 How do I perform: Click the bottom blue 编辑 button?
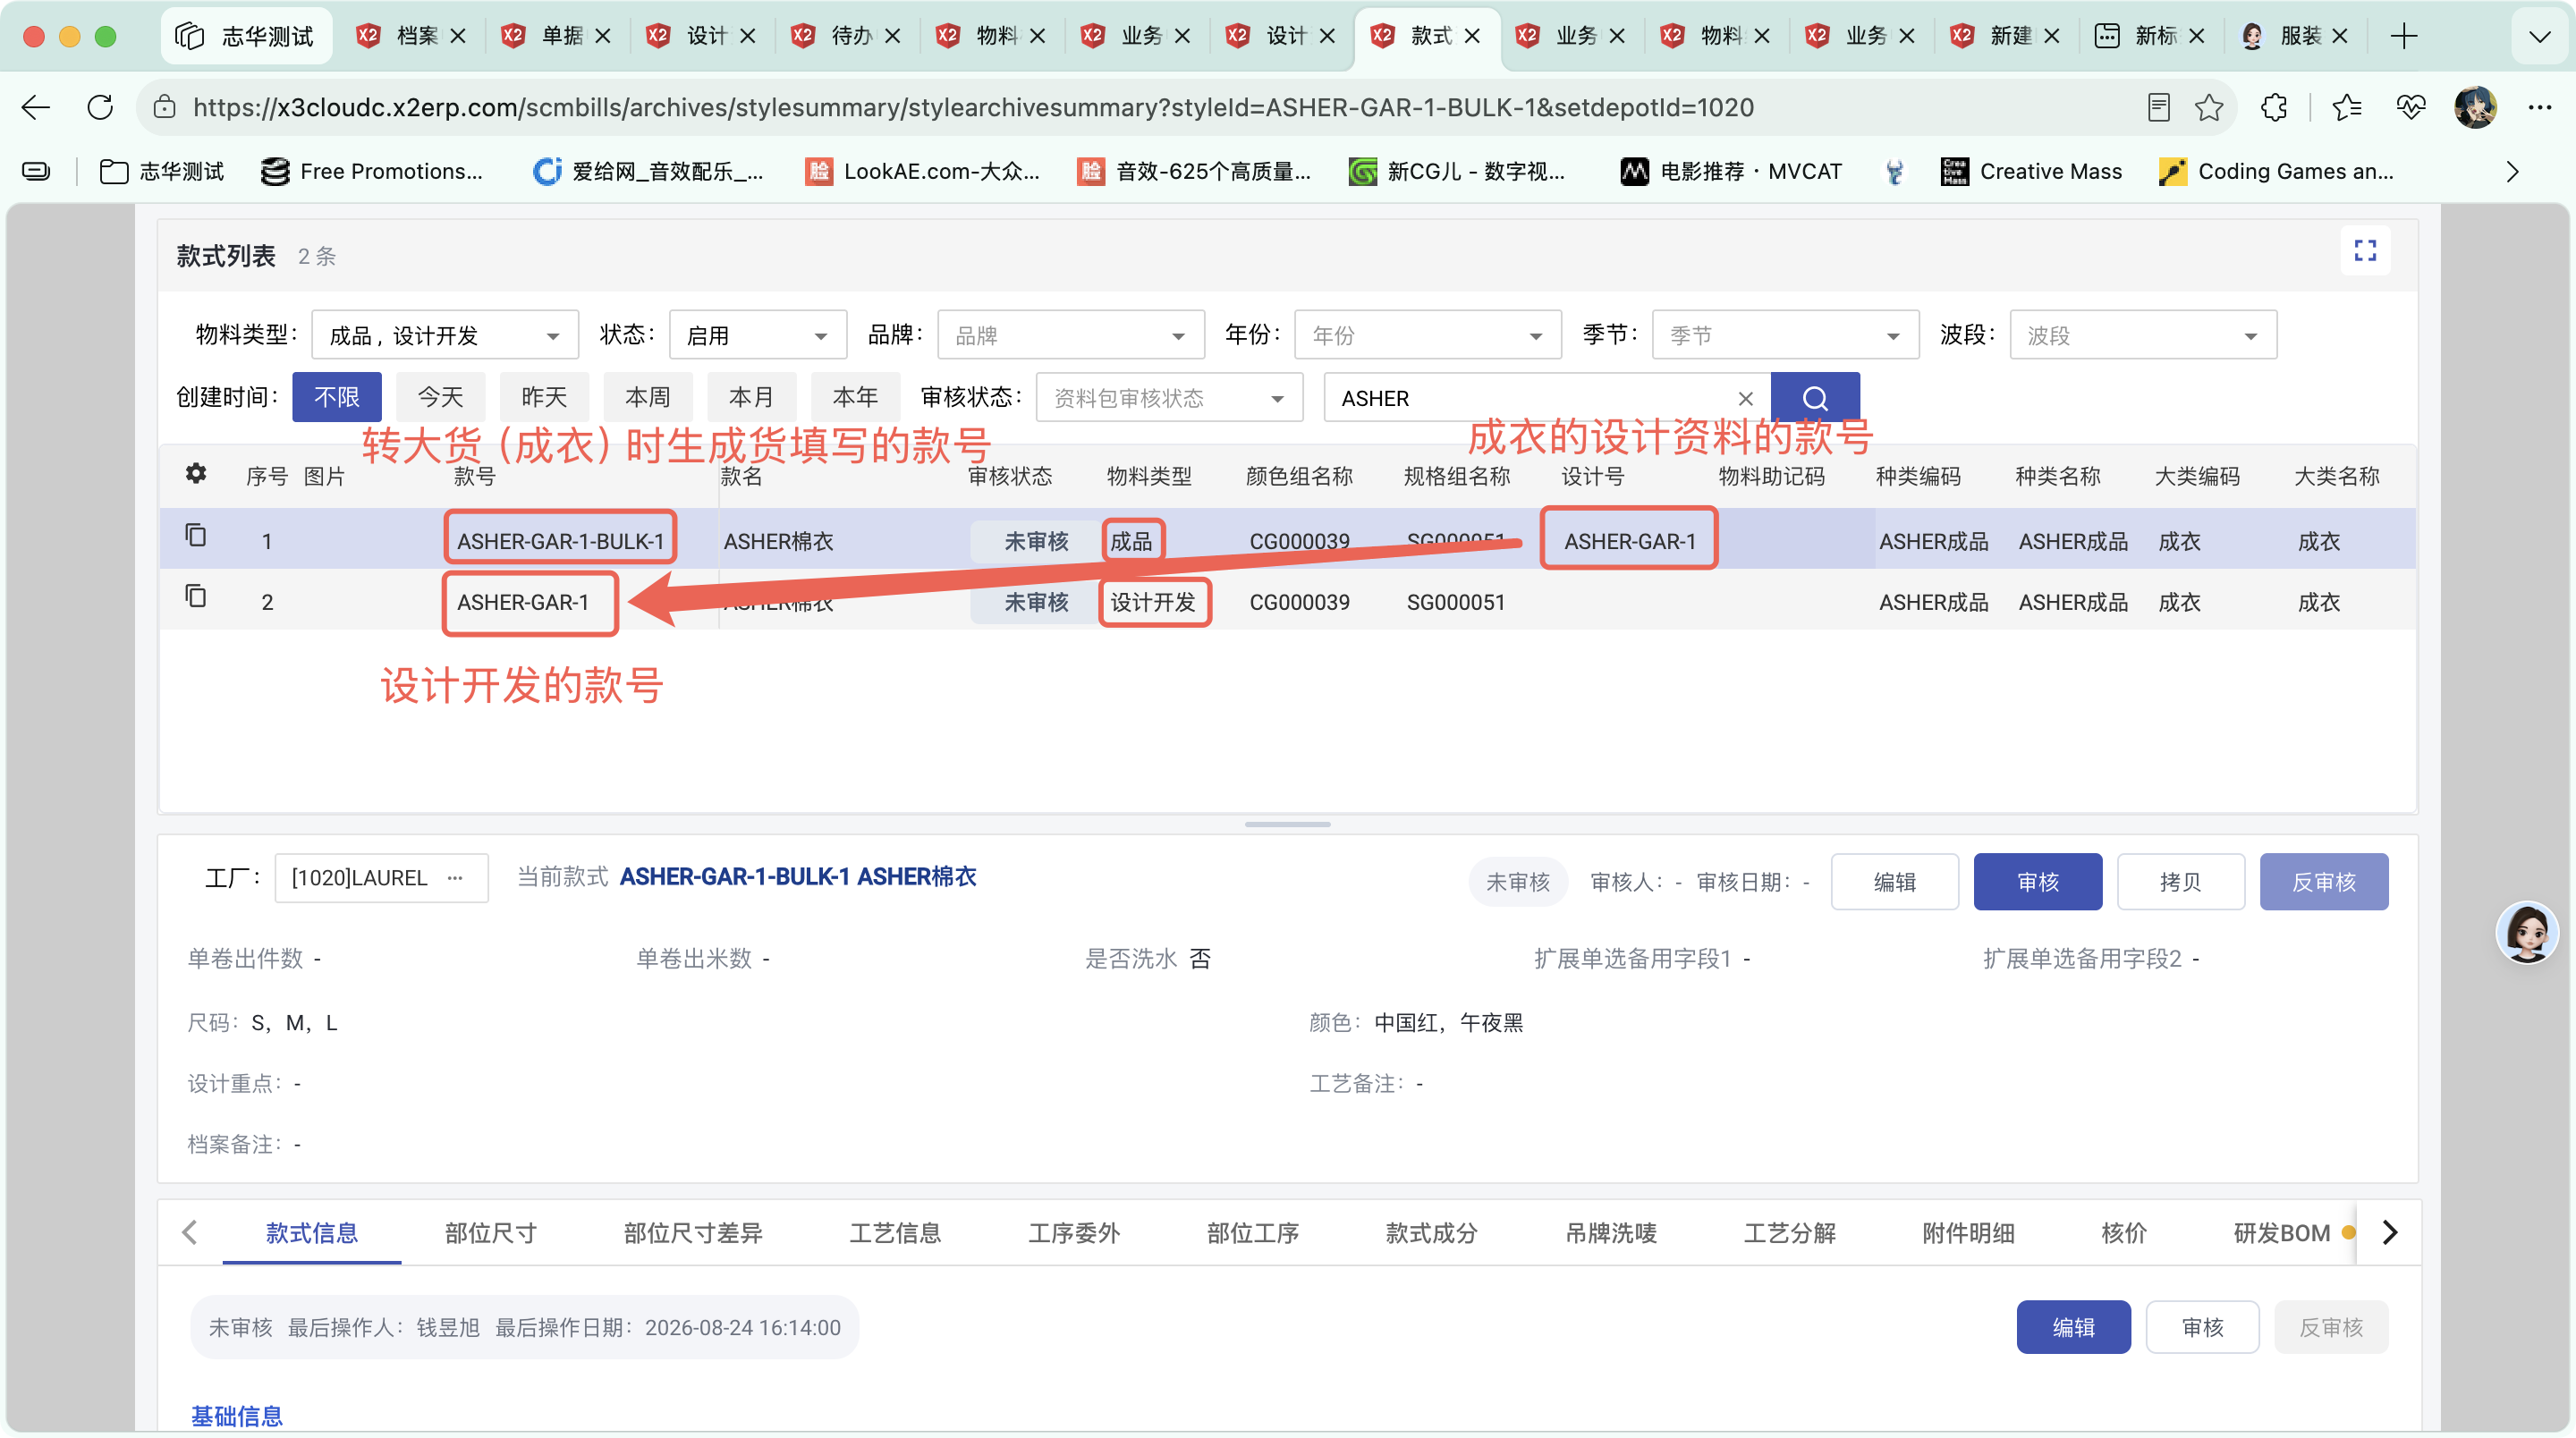coord(2074,1327)
